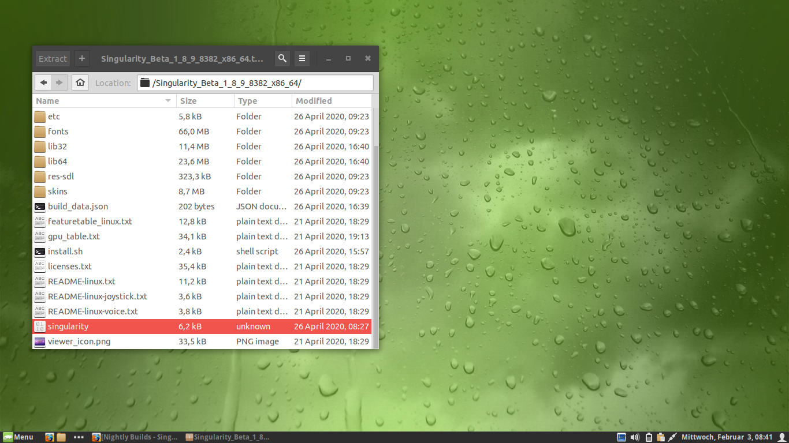Sort by the Name column header
The height and width of the screenshot is (443, 789).
coord(104,101)
